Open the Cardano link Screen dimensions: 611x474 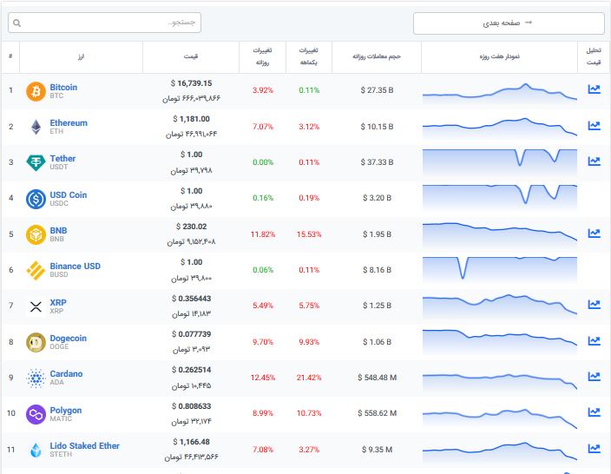pos(66,374)
